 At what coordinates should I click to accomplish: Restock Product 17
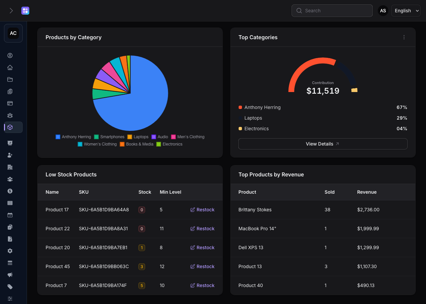(202, 210)
